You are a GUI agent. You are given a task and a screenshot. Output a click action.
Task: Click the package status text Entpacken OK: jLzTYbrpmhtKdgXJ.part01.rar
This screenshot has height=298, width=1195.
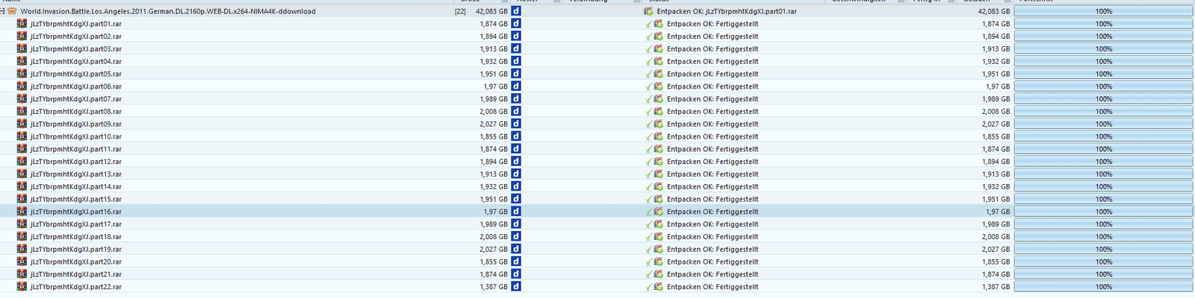[727, 11]
